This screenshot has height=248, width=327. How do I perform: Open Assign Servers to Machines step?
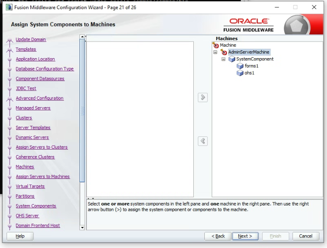point(43,177)
